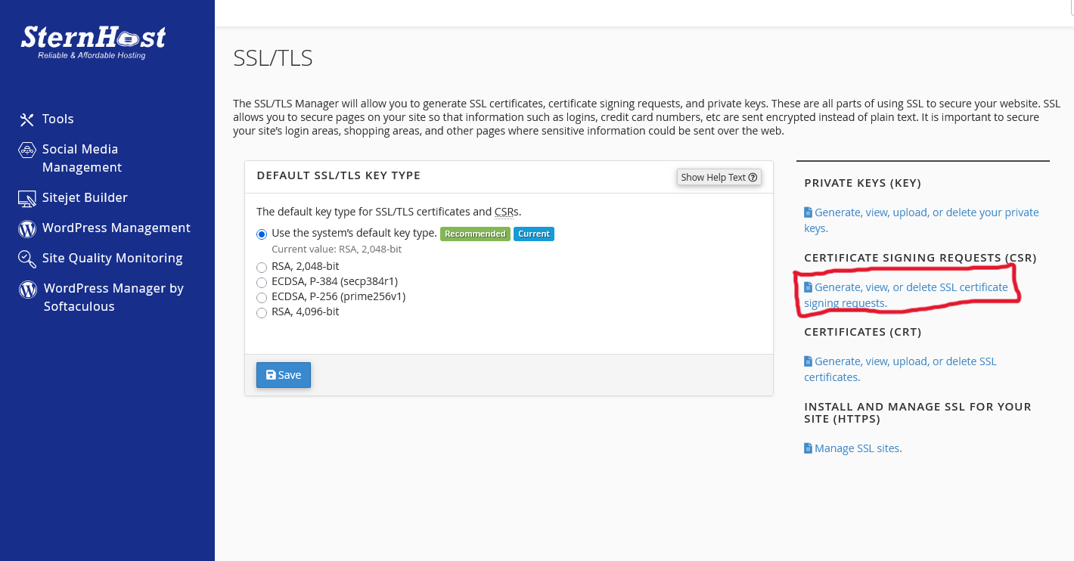Click the Social Media Management icon
The height and width of the screenshot is (561, 1074).
click(x=27, y=150)
